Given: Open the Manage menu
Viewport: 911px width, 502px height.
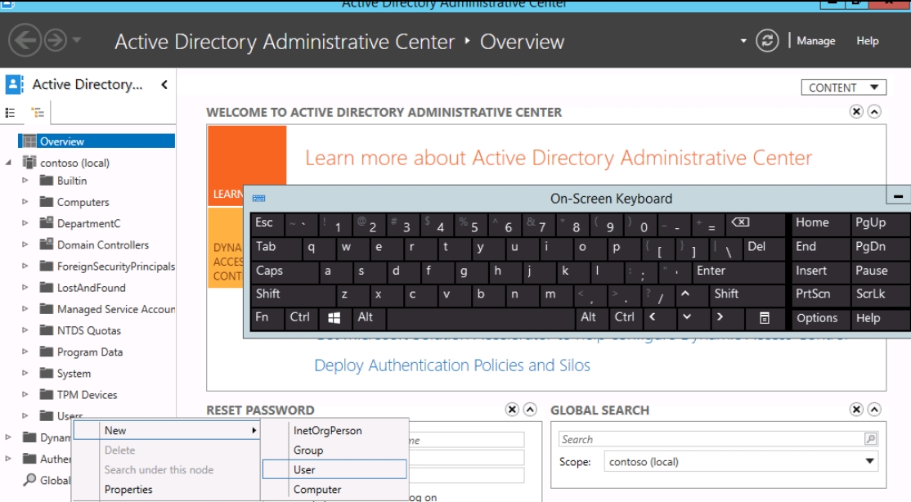Looking at the screenshot, I should [x=815, y=41].
